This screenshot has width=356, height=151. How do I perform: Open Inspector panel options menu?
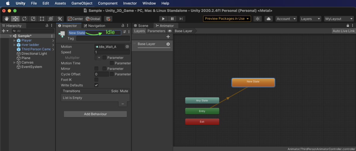pyautogui.click(x=128, y=25)
